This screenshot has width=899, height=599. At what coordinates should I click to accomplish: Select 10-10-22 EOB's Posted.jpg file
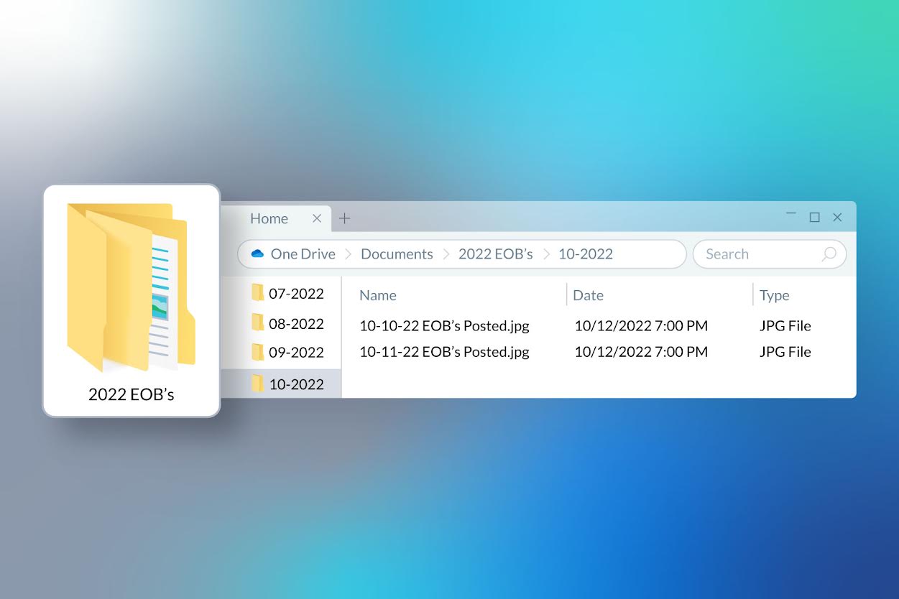click(444, 325)
